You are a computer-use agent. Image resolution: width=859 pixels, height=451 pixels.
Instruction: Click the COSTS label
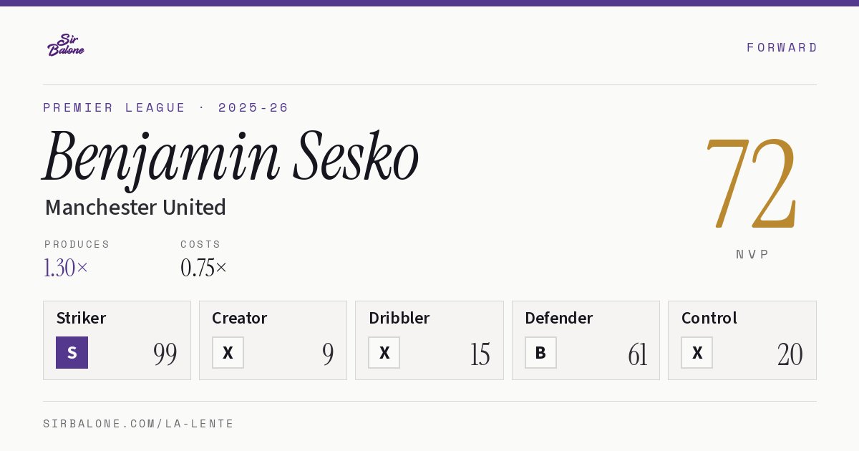pyautogui.click(x=201, y=244)
